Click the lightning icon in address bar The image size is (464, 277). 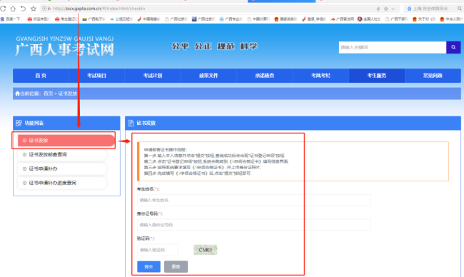[x=378, y=9]
